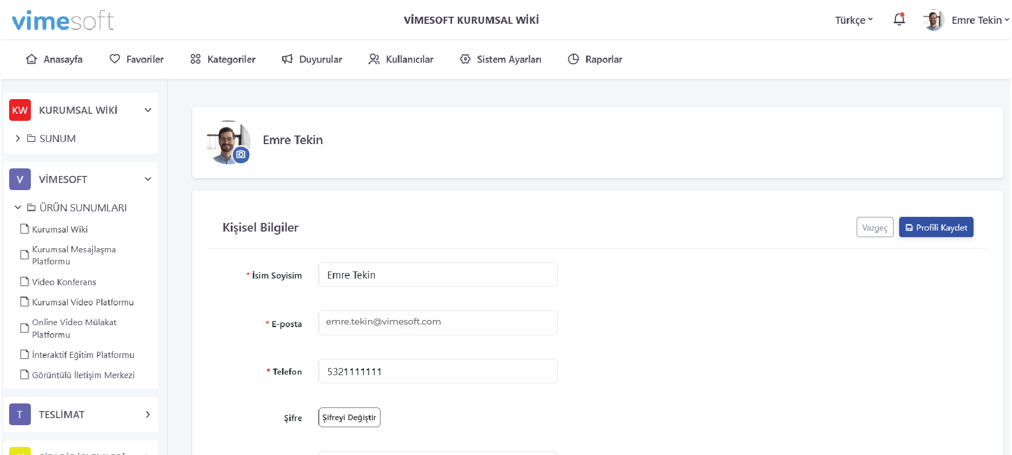Click the red KW badge
The height and width of the screenshot is (455, 1012).
[20, 110]
